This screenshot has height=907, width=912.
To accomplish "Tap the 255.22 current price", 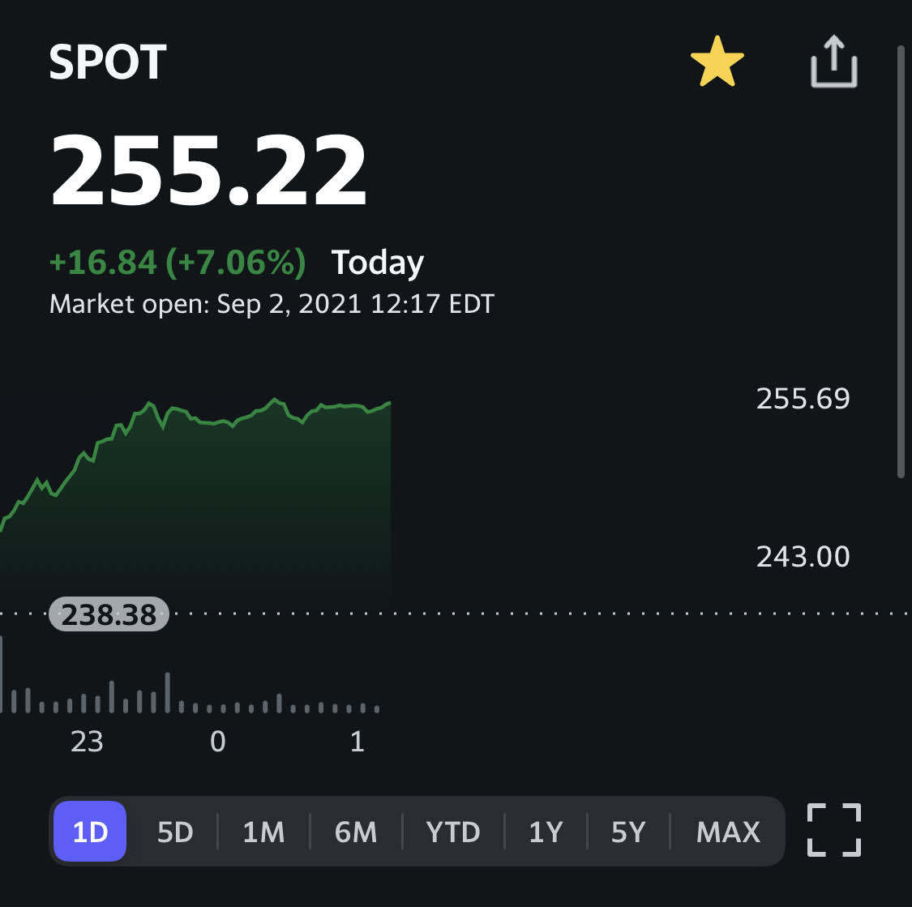I will point(209,171).
